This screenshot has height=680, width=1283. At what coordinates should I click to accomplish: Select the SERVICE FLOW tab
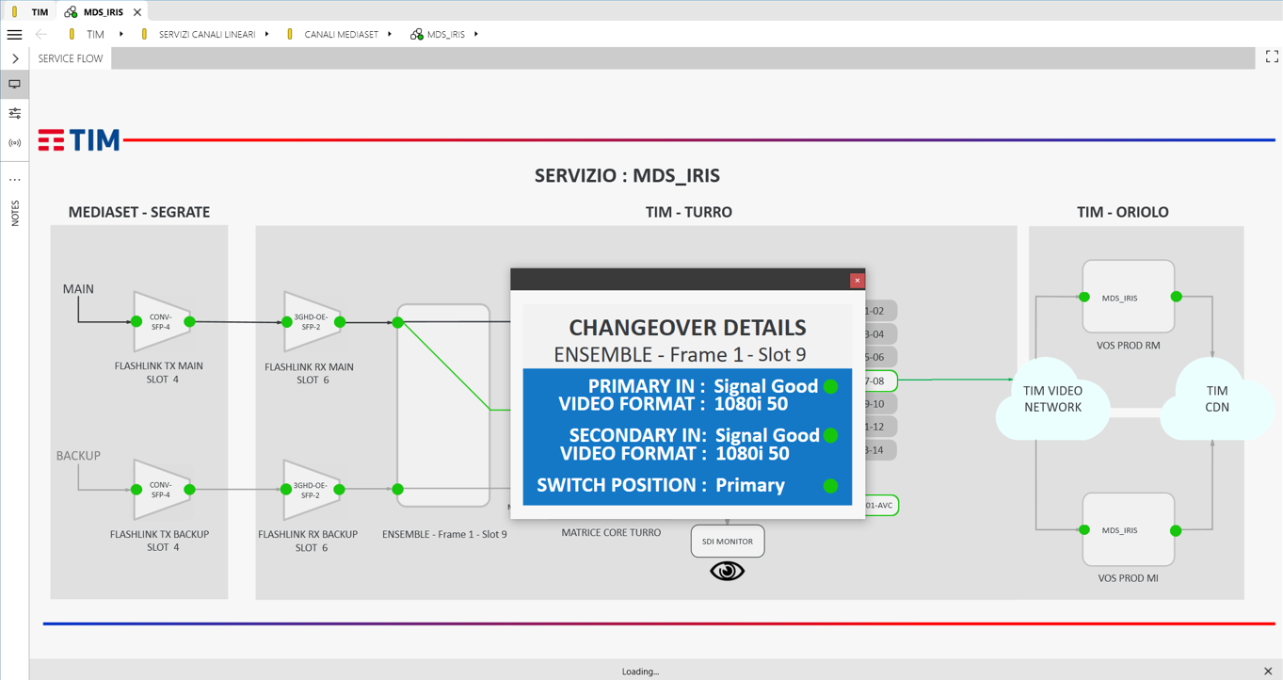point(71,58)
